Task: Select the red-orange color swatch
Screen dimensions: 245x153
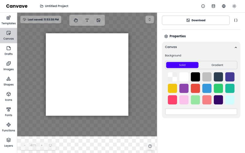Action: coord(195,88)
